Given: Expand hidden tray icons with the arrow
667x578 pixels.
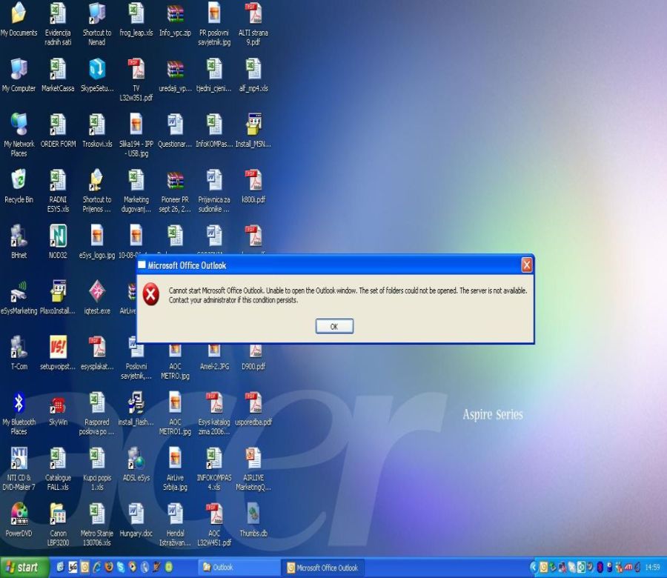Looking at the screenshot, I should [534, 567].
